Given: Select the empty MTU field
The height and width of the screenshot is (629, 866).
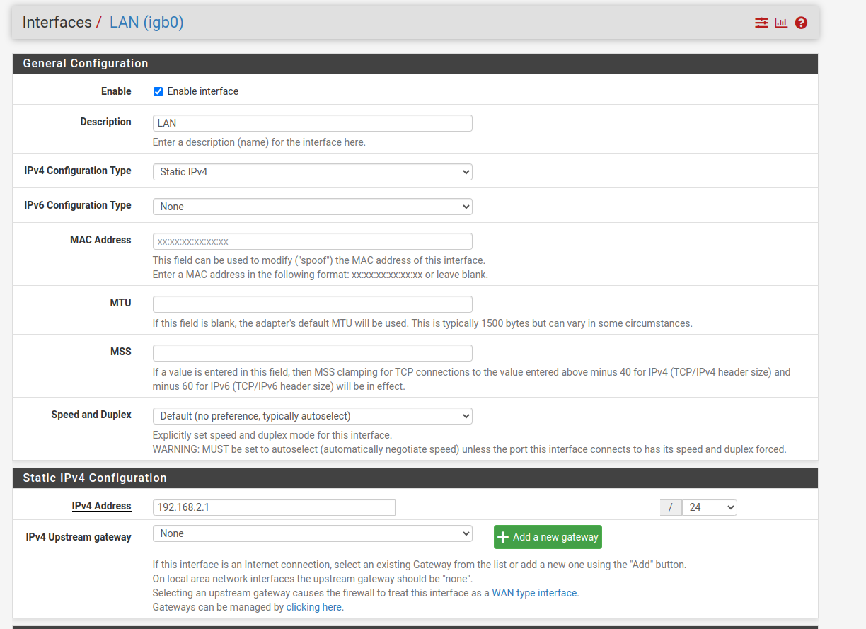Looking at the screenshot, I should (x=312, y=304).
